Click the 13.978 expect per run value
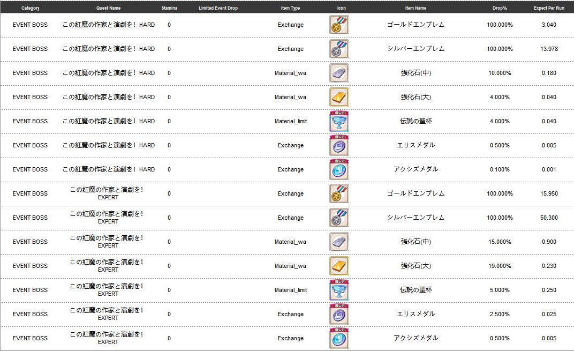The height and width of the screenshot is (351, 574). tap(549, 49)
